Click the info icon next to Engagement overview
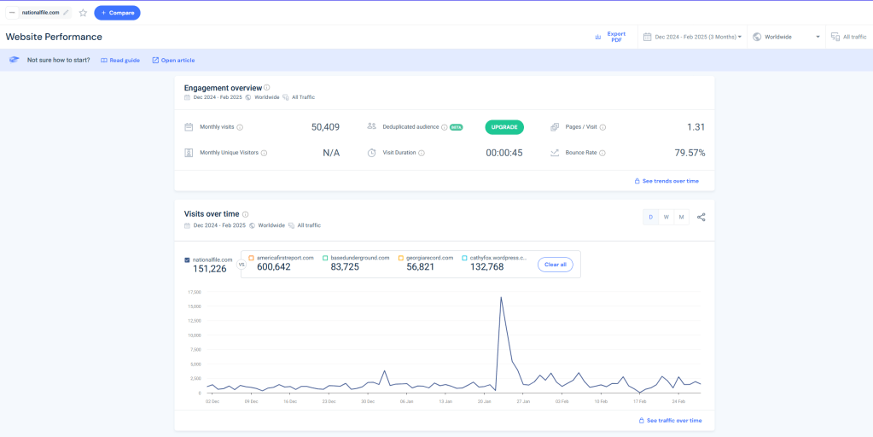The image size is (873, 437). pos(267,88)
